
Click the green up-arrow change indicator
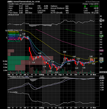coord(85,6)
